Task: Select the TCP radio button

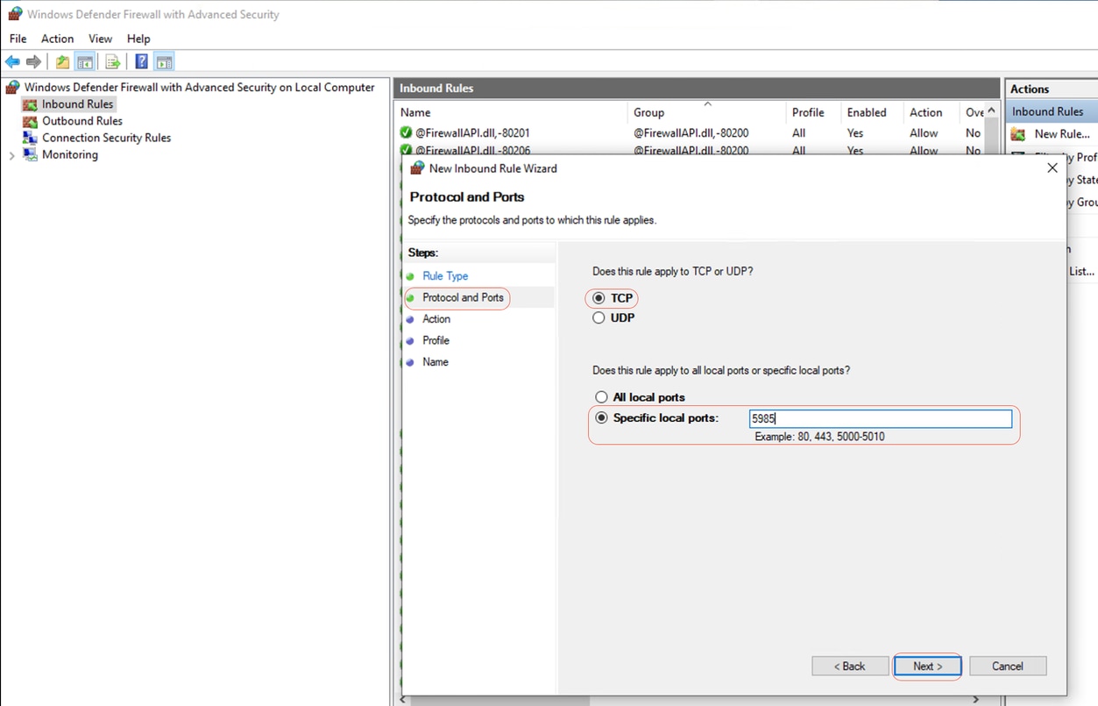Action: tap(599, 298)
